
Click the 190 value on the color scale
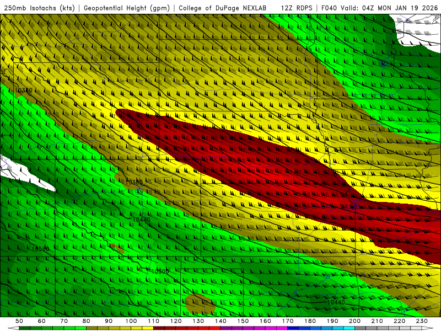tap(332, 321)
